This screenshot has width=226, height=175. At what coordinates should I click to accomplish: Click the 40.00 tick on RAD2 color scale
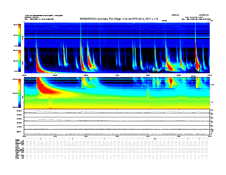(x=15, y=25)
